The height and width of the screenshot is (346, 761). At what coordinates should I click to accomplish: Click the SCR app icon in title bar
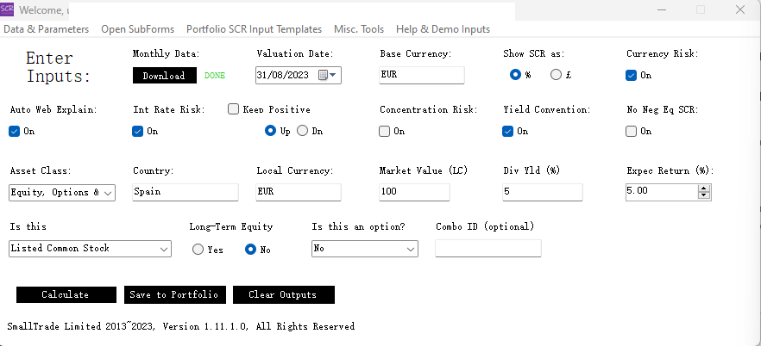click(8, 9)
